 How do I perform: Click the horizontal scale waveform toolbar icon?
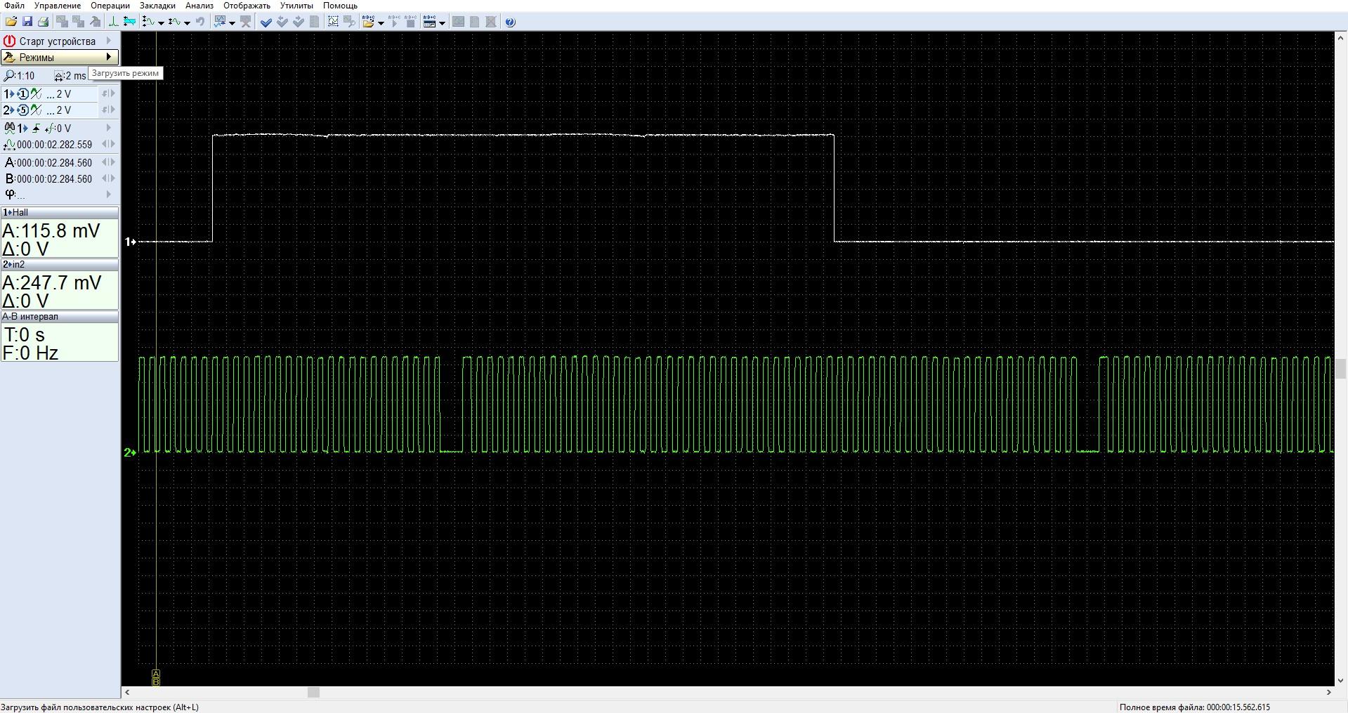174,22
